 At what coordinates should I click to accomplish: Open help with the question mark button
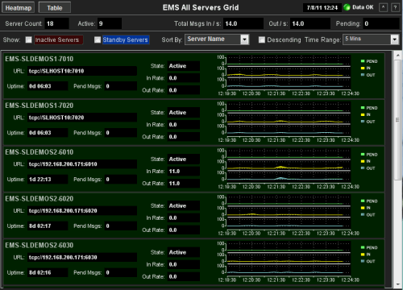[x=395, y=7]
